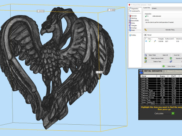Select the Platinum 10% Irid row

[161, 95]
